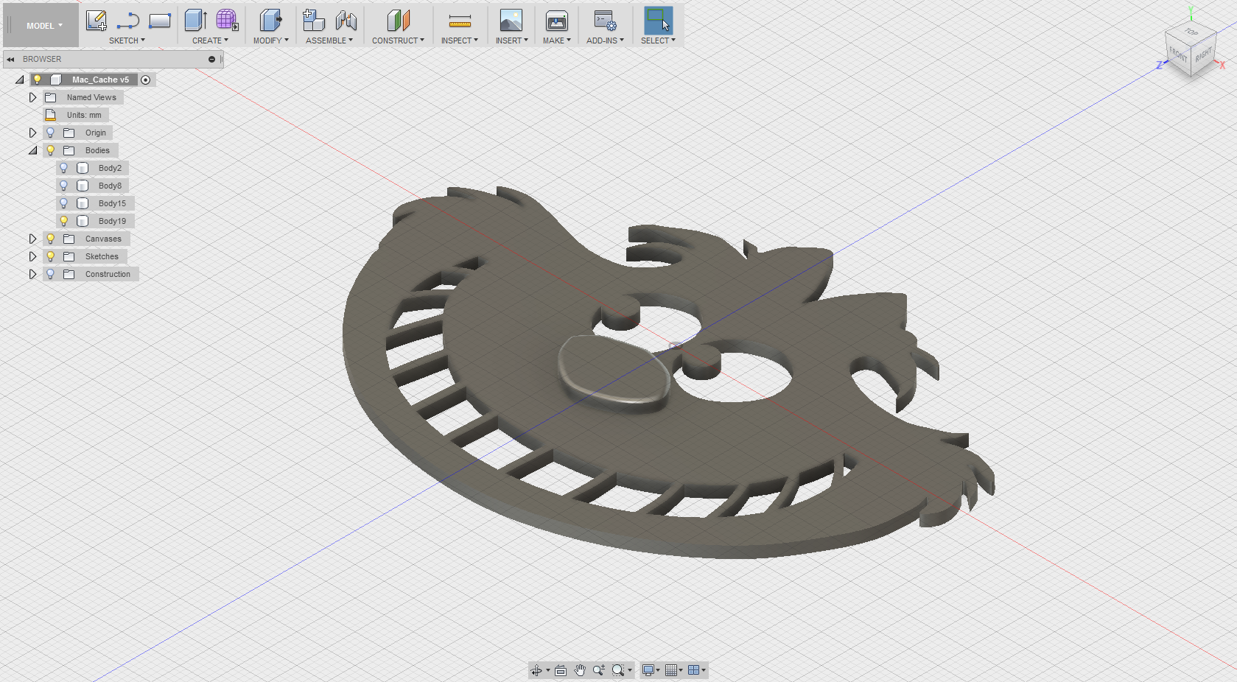Select Body2 in the browser
Image resolution: width=1237 pixels, height=682 pixels.
110,168
